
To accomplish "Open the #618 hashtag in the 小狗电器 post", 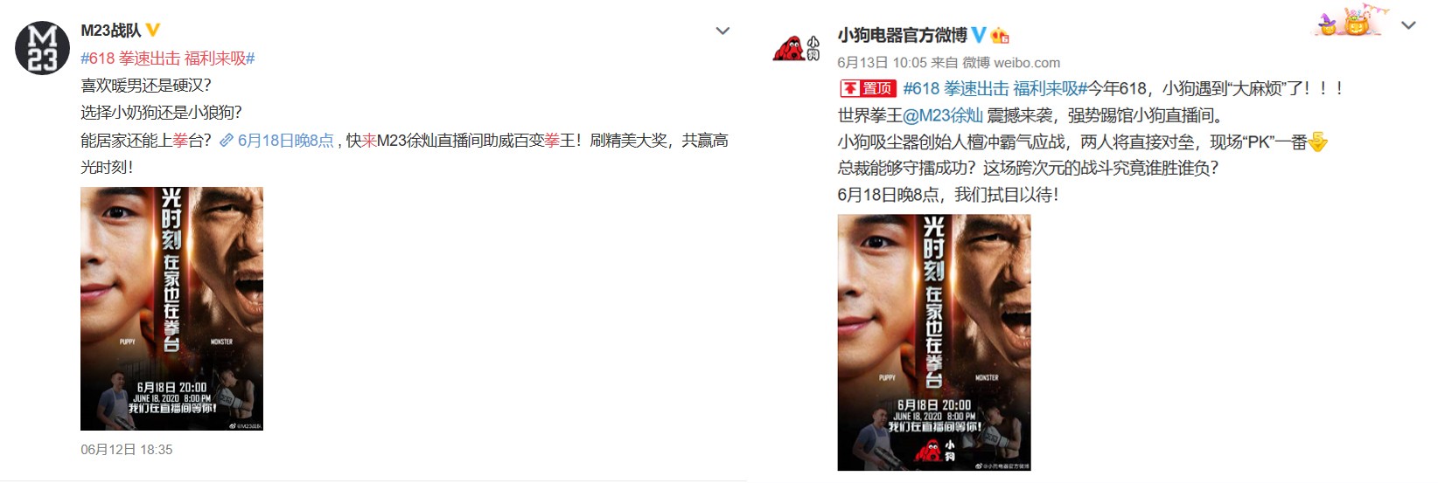I will coord(995,88).
